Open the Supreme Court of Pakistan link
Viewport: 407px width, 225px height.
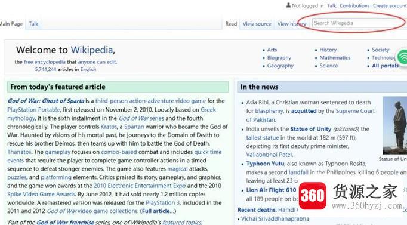[355, 111]
